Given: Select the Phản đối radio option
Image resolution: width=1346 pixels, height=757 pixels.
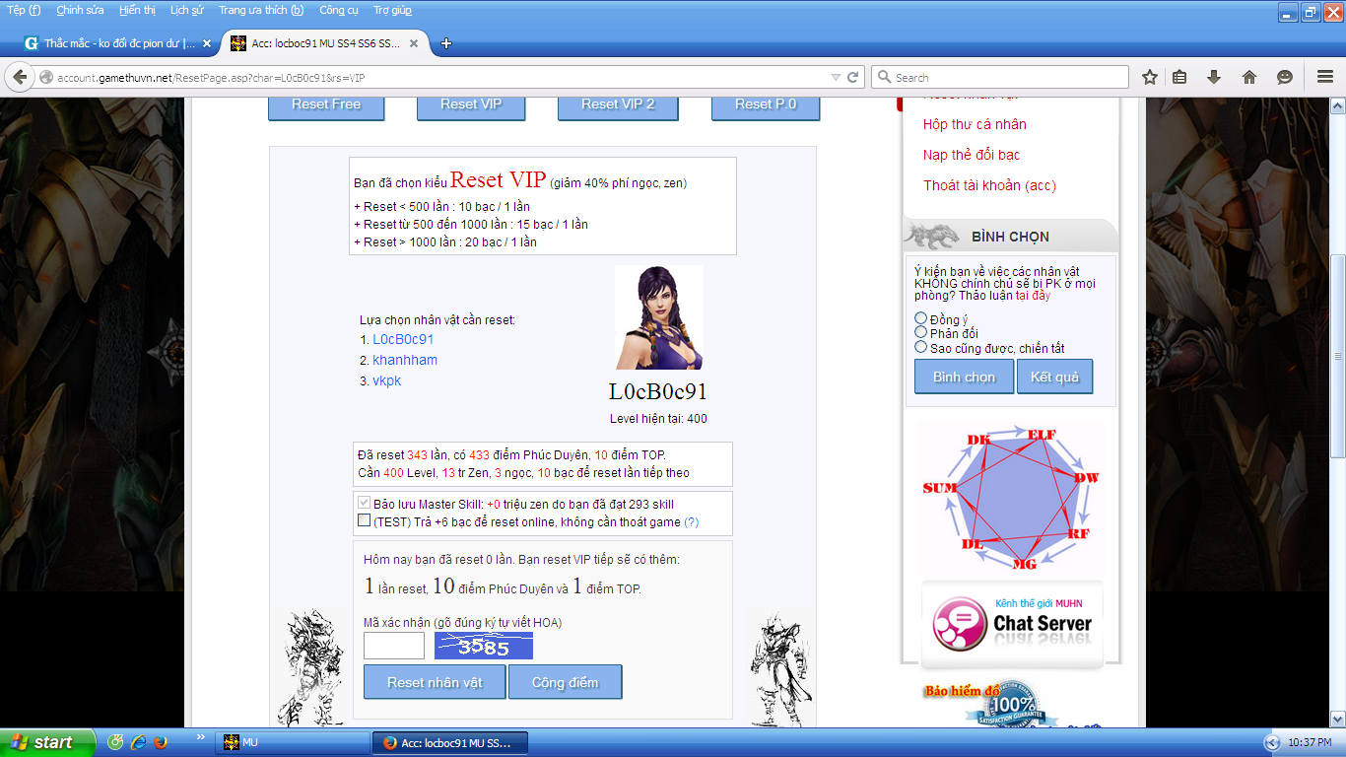Looking at the screenshot, I should coord(921,332).
